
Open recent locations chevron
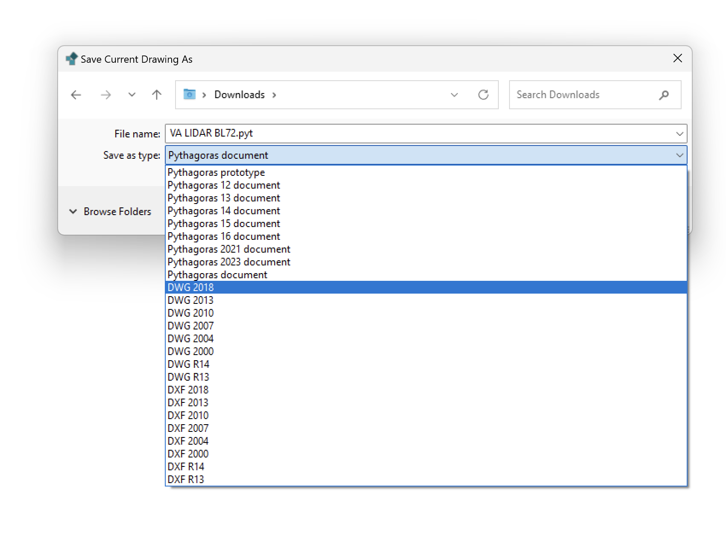(132, 95)
